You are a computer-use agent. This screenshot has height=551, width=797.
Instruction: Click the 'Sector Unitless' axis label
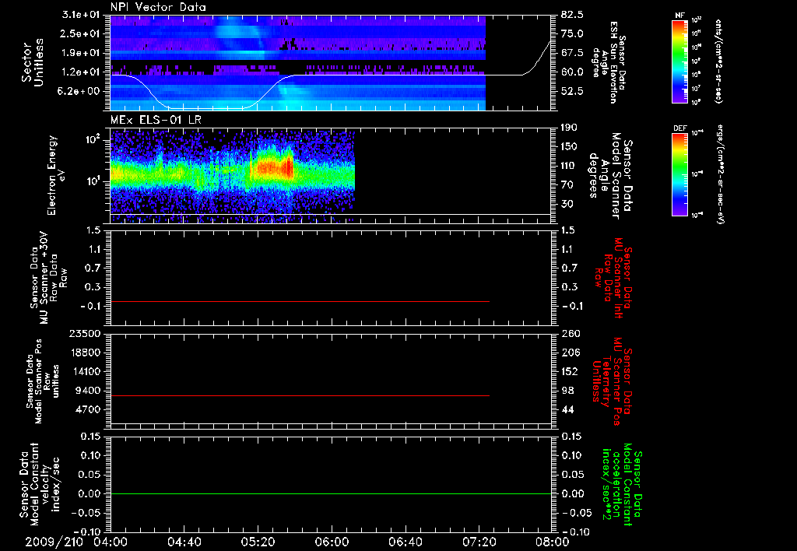33,62
